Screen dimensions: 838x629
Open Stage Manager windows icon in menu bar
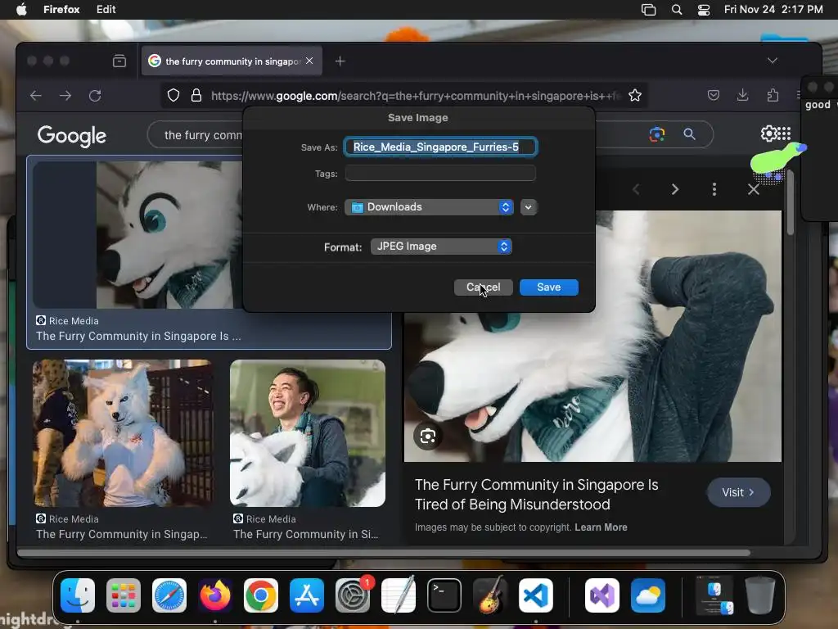click(648, 9)
